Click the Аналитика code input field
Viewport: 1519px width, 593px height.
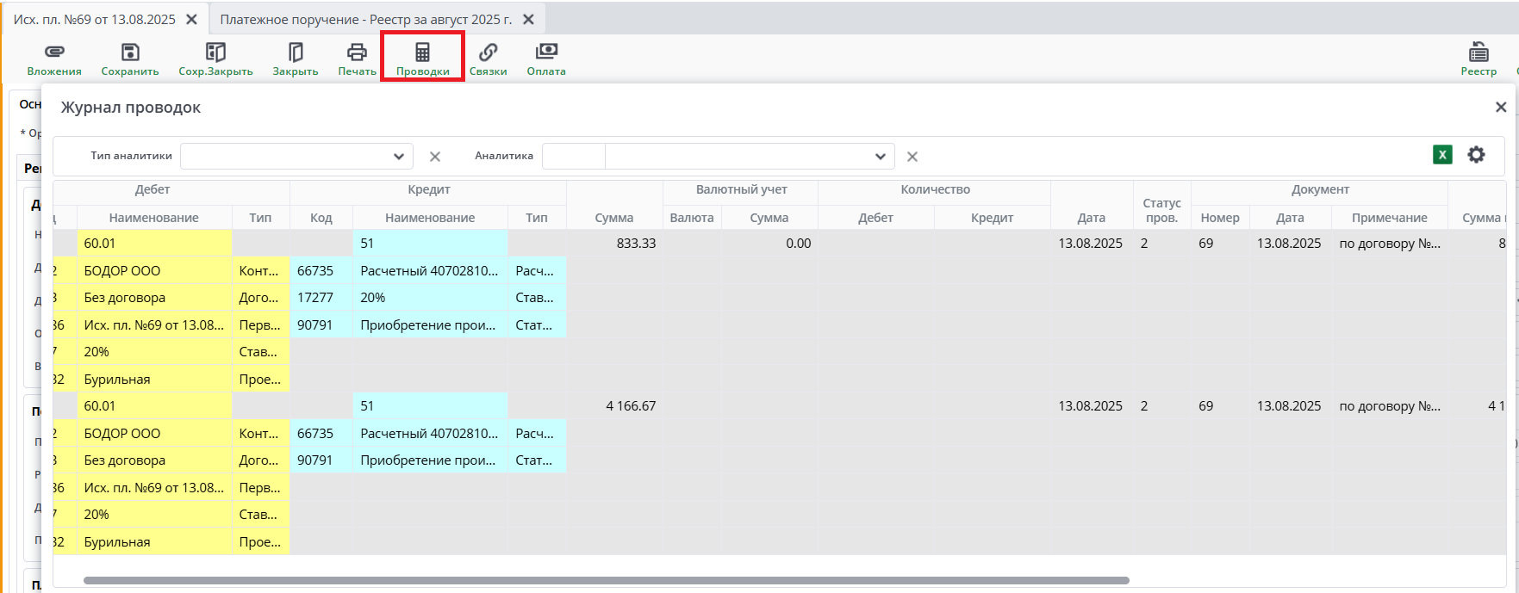pyautogui.click(x=574, y=157)
